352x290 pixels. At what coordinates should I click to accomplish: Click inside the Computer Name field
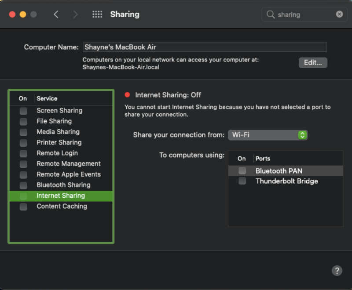(205, 47)
